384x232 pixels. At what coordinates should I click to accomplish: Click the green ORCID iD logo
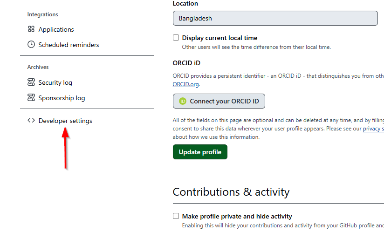point(183,101)
